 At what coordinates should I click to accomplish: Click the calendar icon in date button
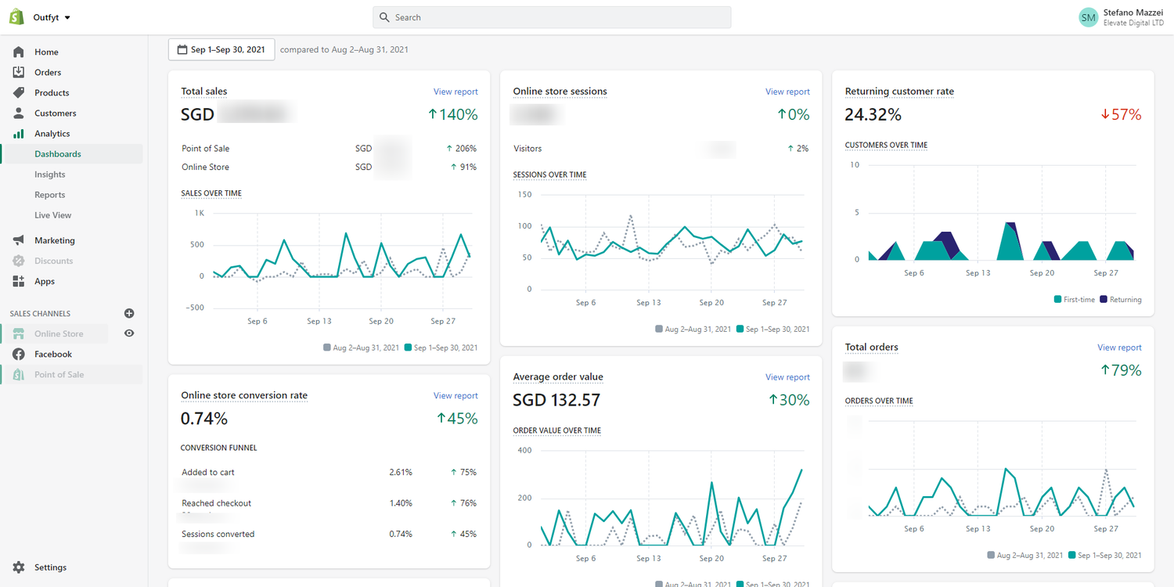[x=182, y=49]
